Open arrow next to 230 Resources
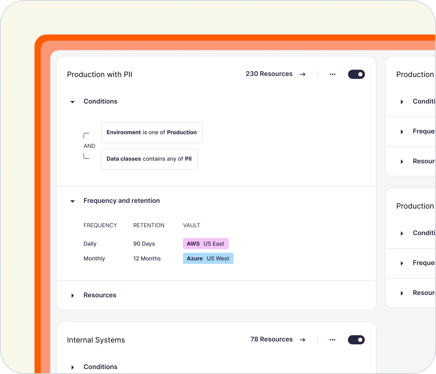The height and width of the screenshot is (374, 436). click(302, 74)
